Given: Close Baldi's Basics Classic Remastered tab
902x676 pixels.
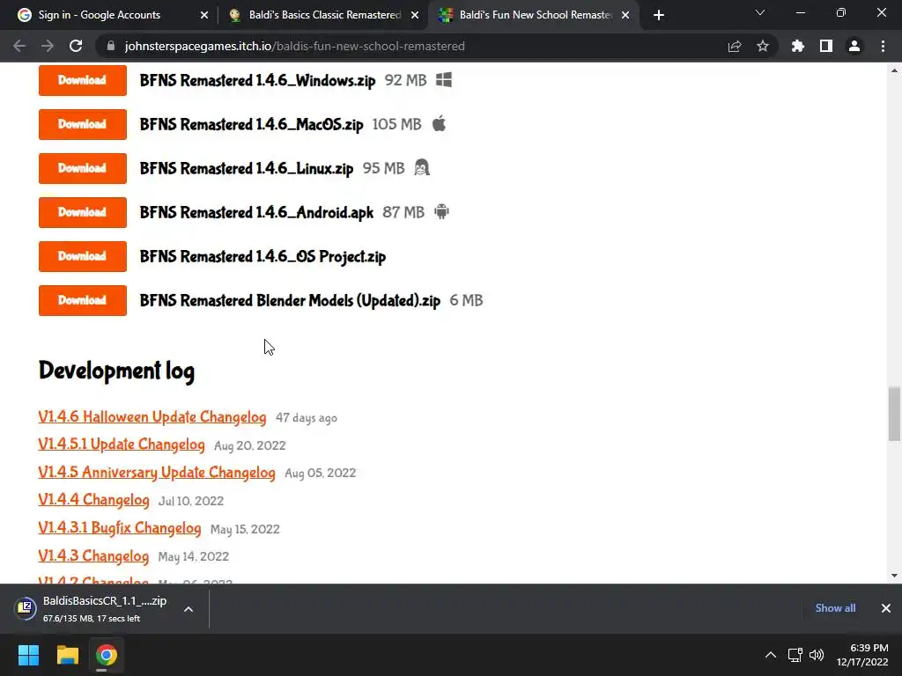Looking at the screenshot, I should (x=415, y=15).
